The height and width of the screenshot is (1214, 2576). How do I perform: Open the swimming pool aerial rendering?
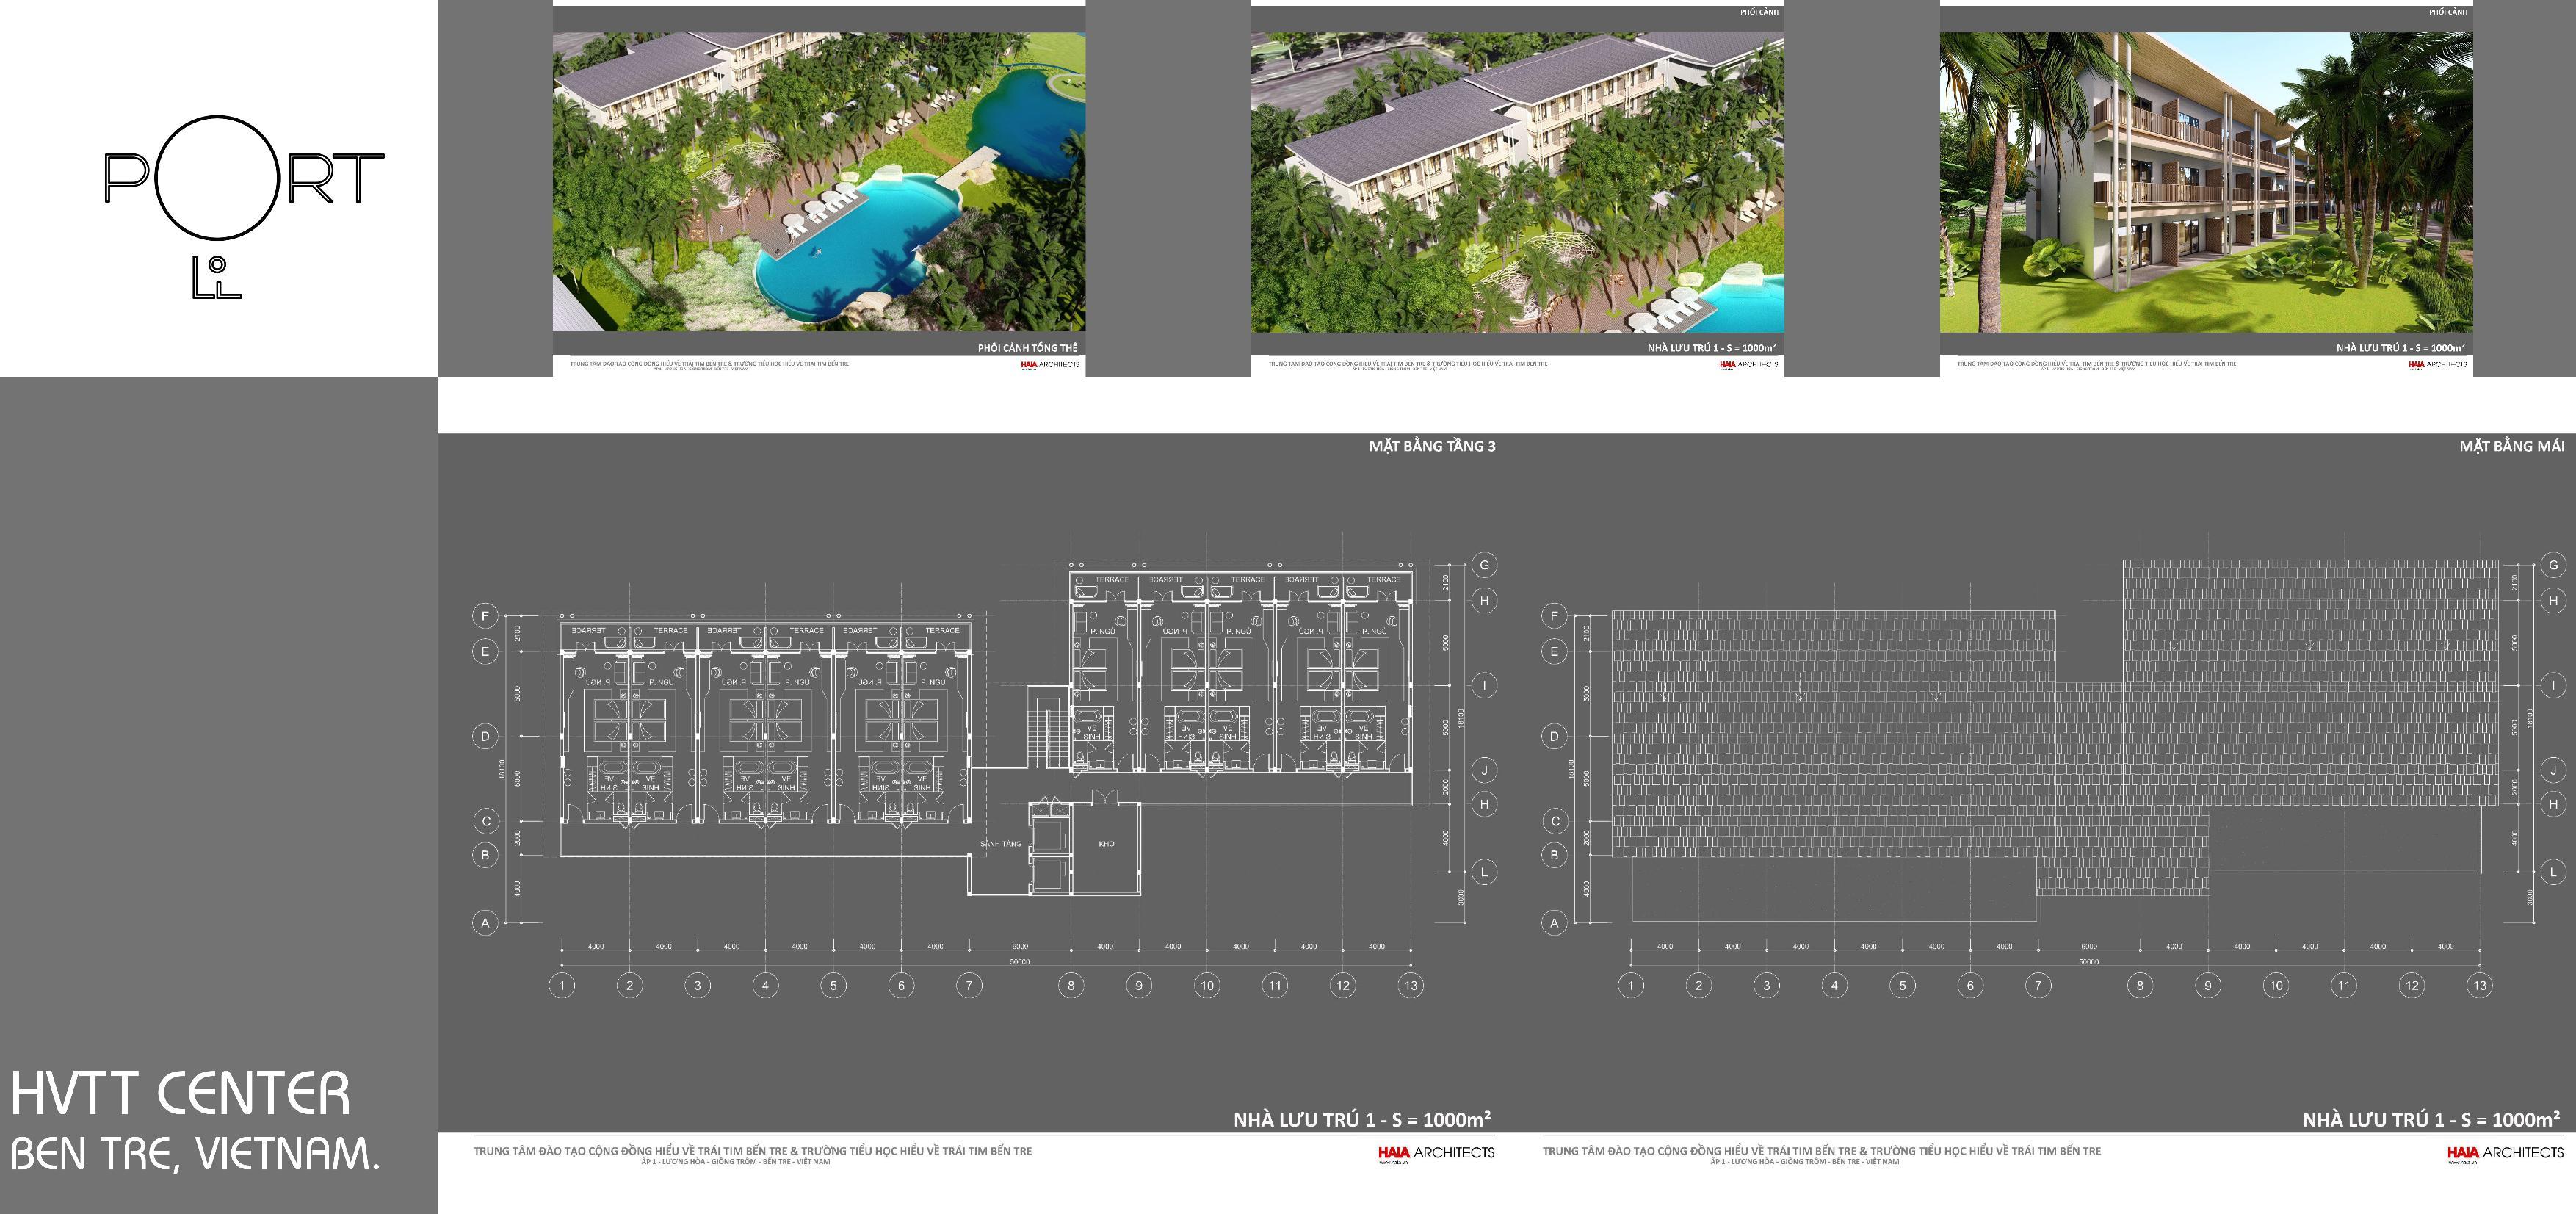coord(819,182)
